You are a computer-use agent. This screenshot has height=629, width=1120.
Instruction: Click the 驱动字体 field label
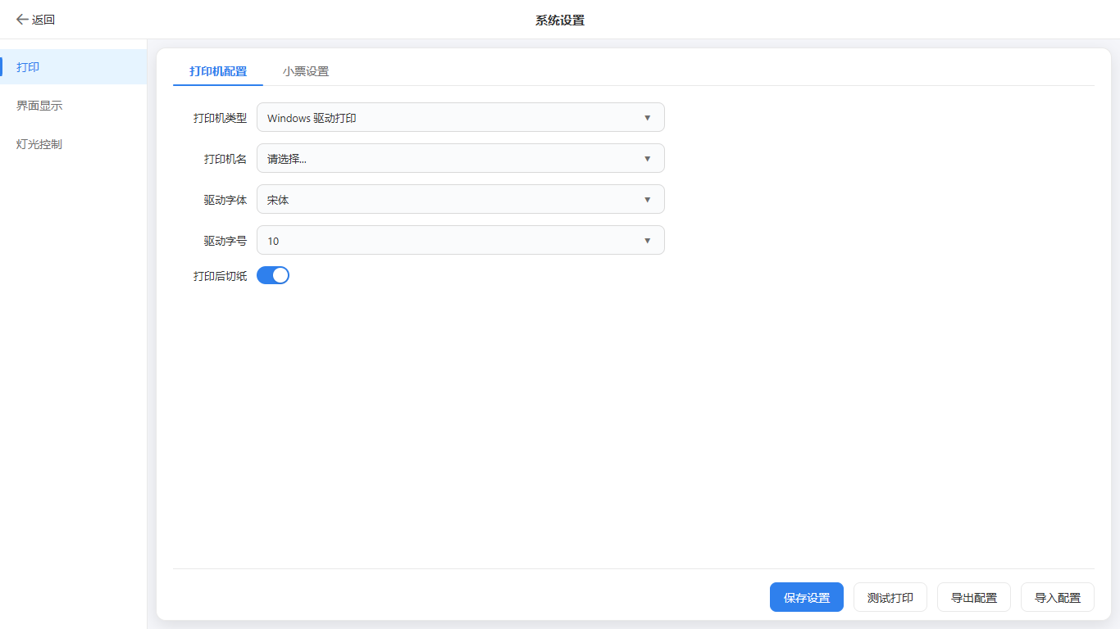click(225, 200)
